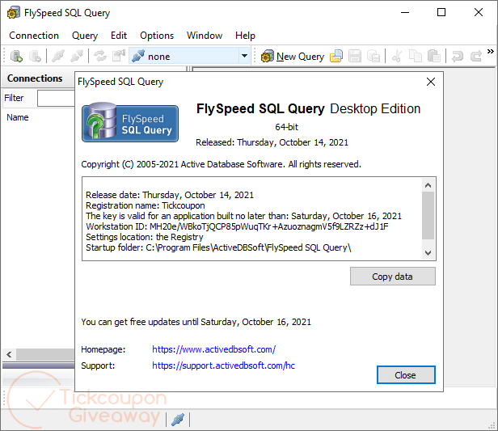Click the info box scroll up arrow
The height and width of the screenshot is (431, 498).
pos(428,185)
